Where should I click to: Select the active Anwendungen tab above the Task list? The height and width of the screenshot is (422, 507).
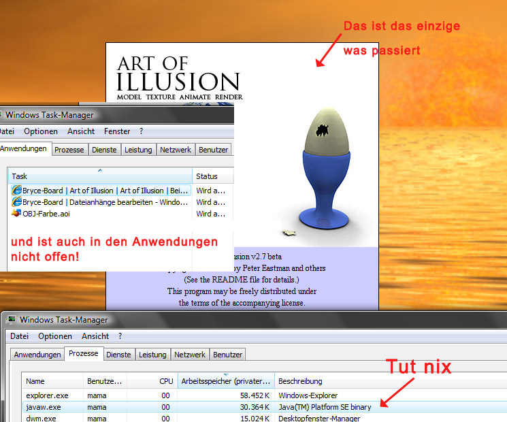(25, 149)
